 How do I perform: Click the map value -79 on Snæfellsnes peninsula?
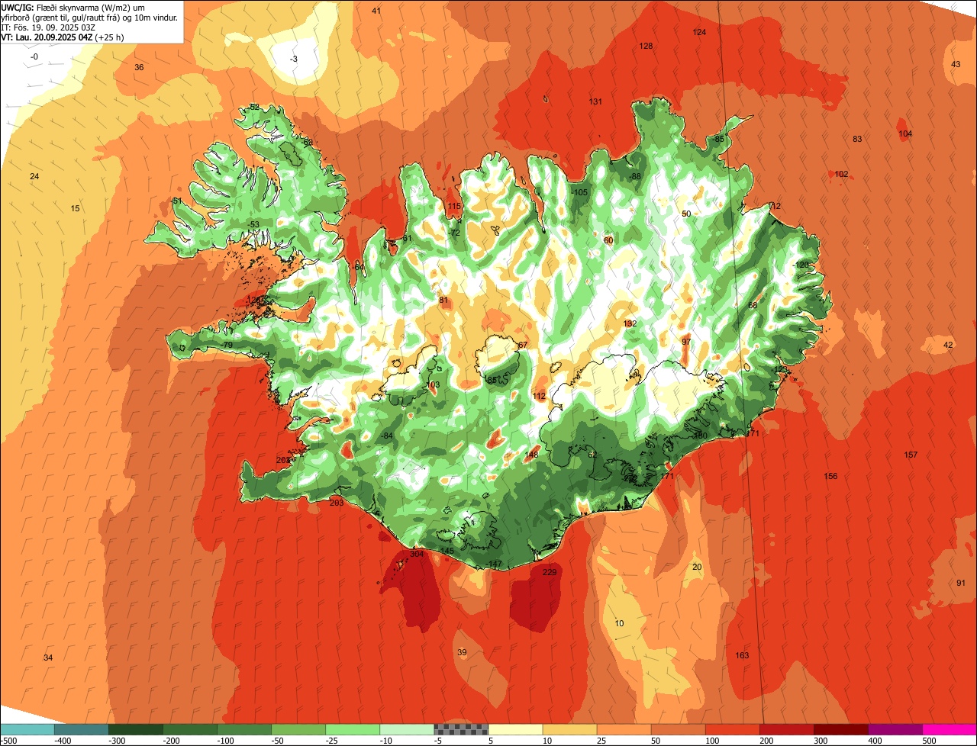[227, 346]
